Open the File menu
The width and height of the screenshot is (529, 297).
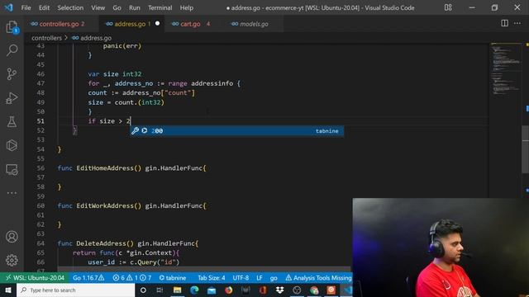click(x=26, y=7)
